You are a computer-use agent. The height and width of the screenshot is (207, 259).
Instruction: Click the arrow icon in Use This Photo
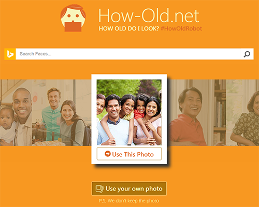tap(108, 154)
